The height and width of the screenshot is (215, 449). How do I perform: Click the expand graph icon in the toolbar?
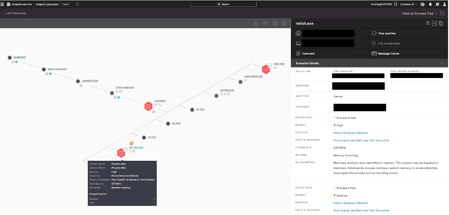click(x=275, y=23)
